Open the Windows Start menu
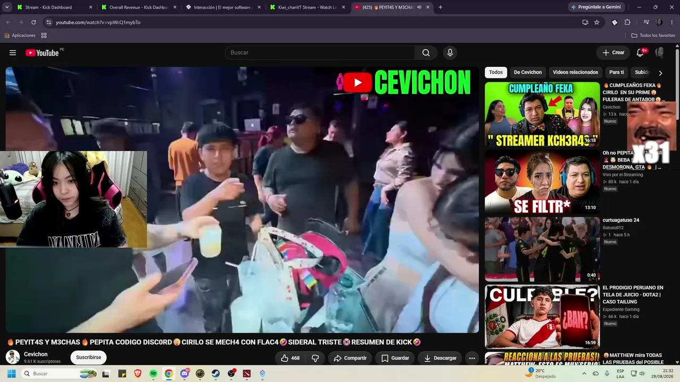The width and height of the screenshot is (680, 382). coord(11,374)
